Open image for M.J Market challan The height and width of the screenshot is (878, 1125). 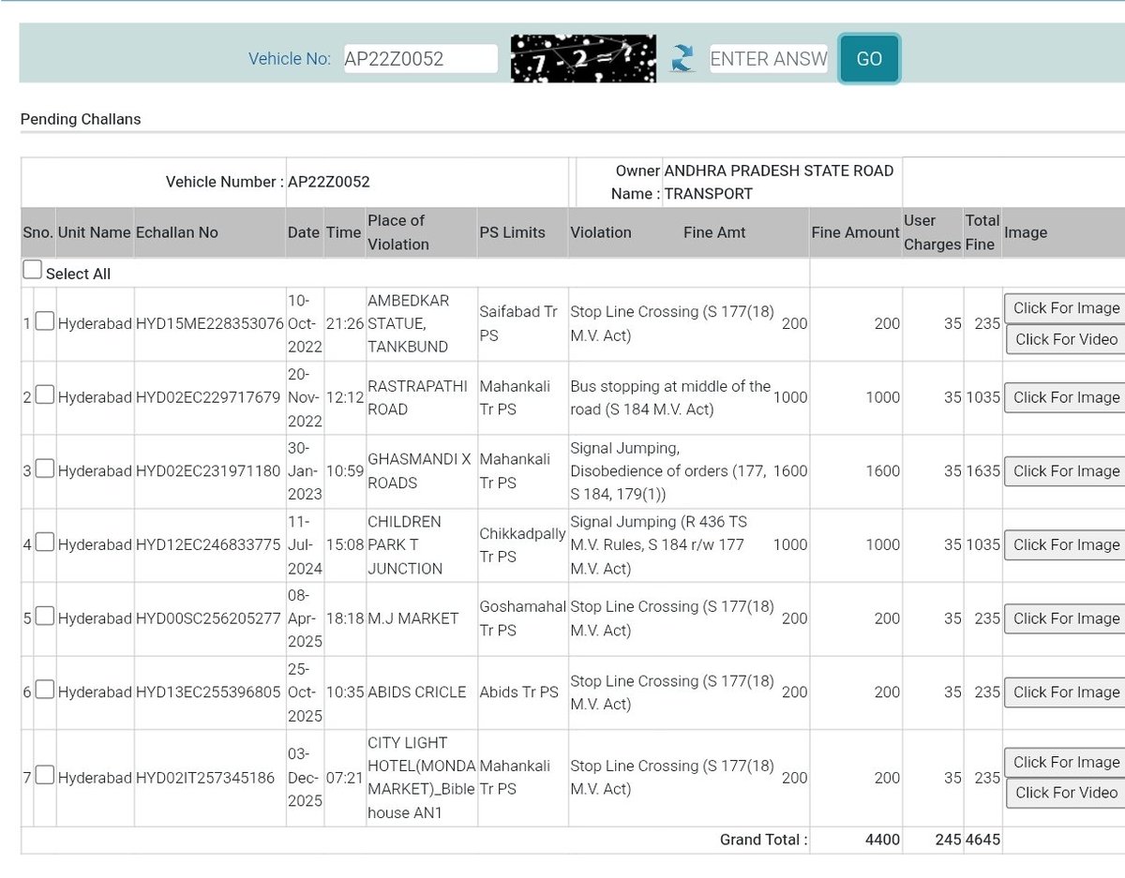(x=1066, y=618)
